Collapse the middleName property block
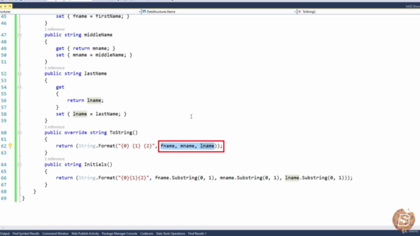The height and width of the screenshot is (236, 420). (20, 35)
